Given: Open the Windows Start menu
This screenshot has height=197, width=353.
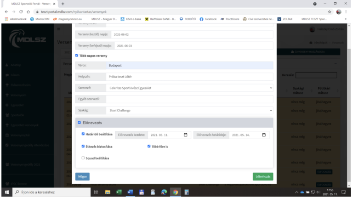Looking at the screenshot, I should [6, 192].
